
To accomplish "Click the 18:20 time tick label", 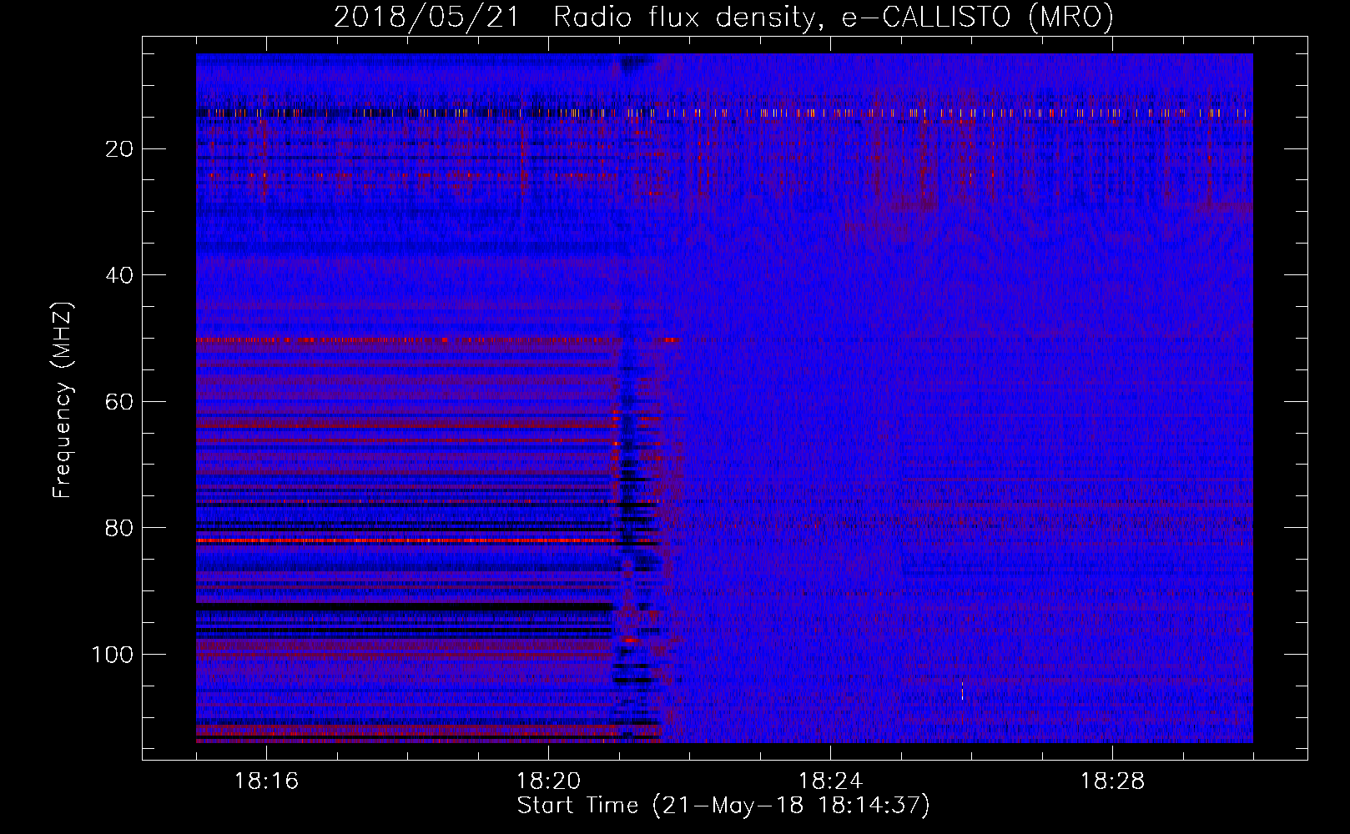I will point(548,781).
